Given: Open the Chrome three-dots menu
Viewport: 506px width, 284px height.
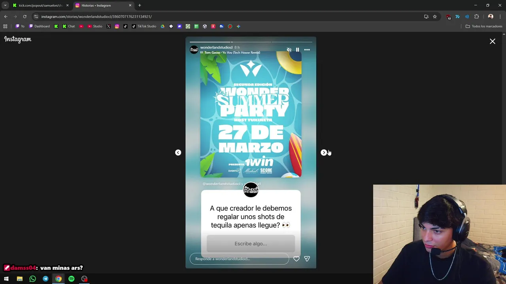Looking at the screenshot, I should (500, 17).
